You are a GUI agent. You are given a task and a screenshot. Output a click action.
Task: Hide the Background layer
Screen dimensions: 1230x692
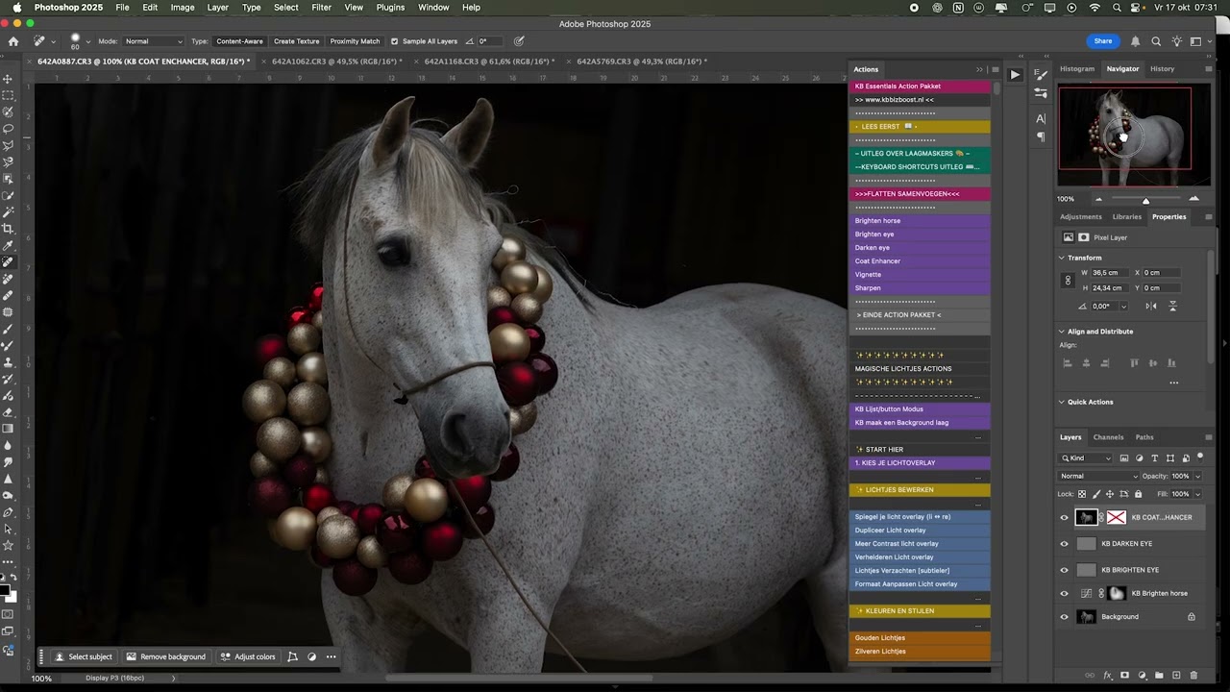[x=1064, y=617]
